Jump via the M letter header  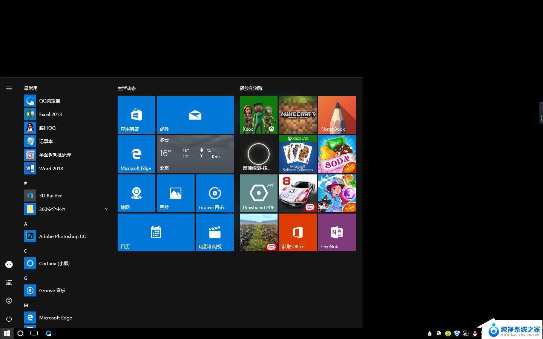26,305
